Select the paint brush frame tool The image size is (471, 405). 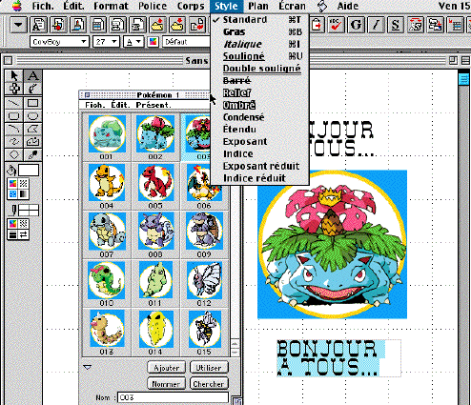click(x=32, y=89)
